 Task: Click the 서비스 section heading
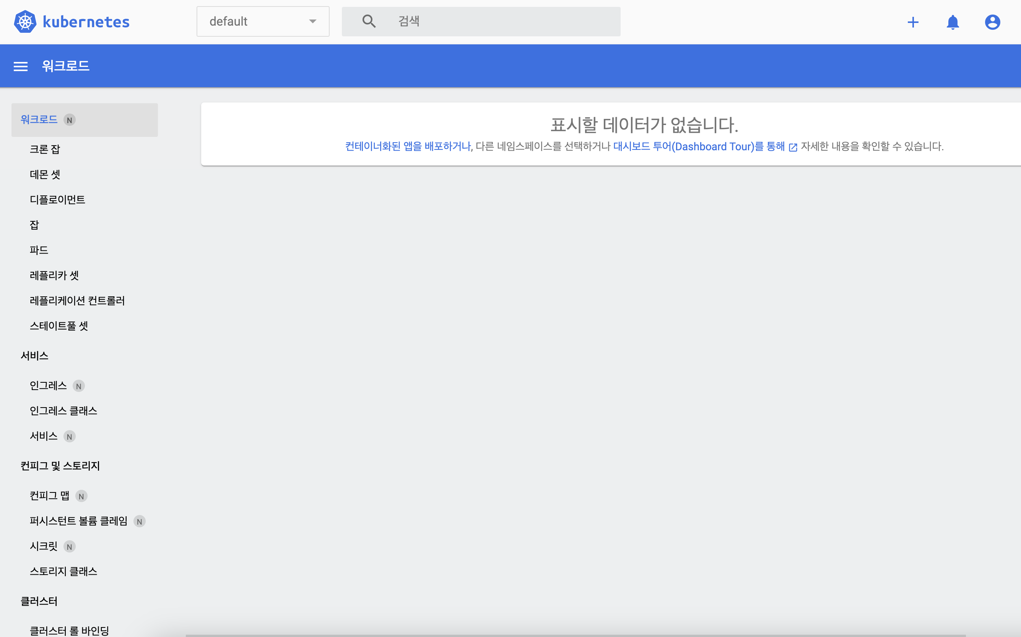tap(34, 356)
